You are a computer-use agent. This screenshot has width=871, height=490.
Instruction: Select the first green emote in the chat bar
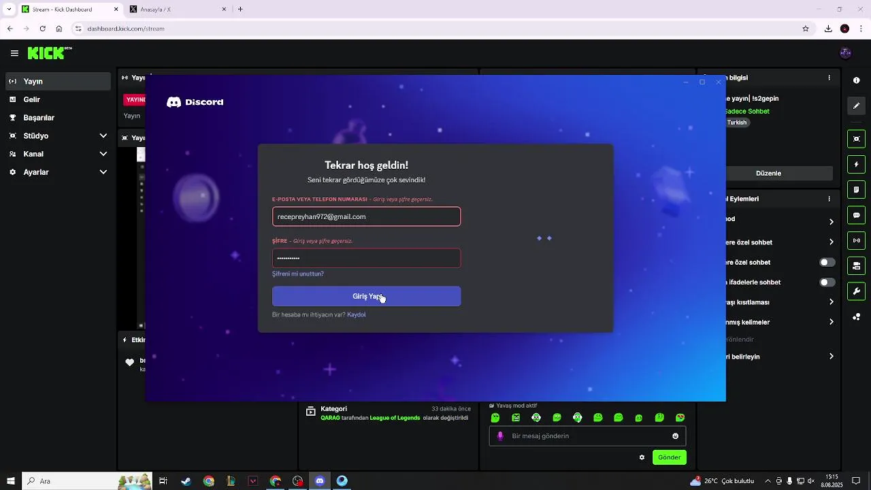tap(495, 417)
